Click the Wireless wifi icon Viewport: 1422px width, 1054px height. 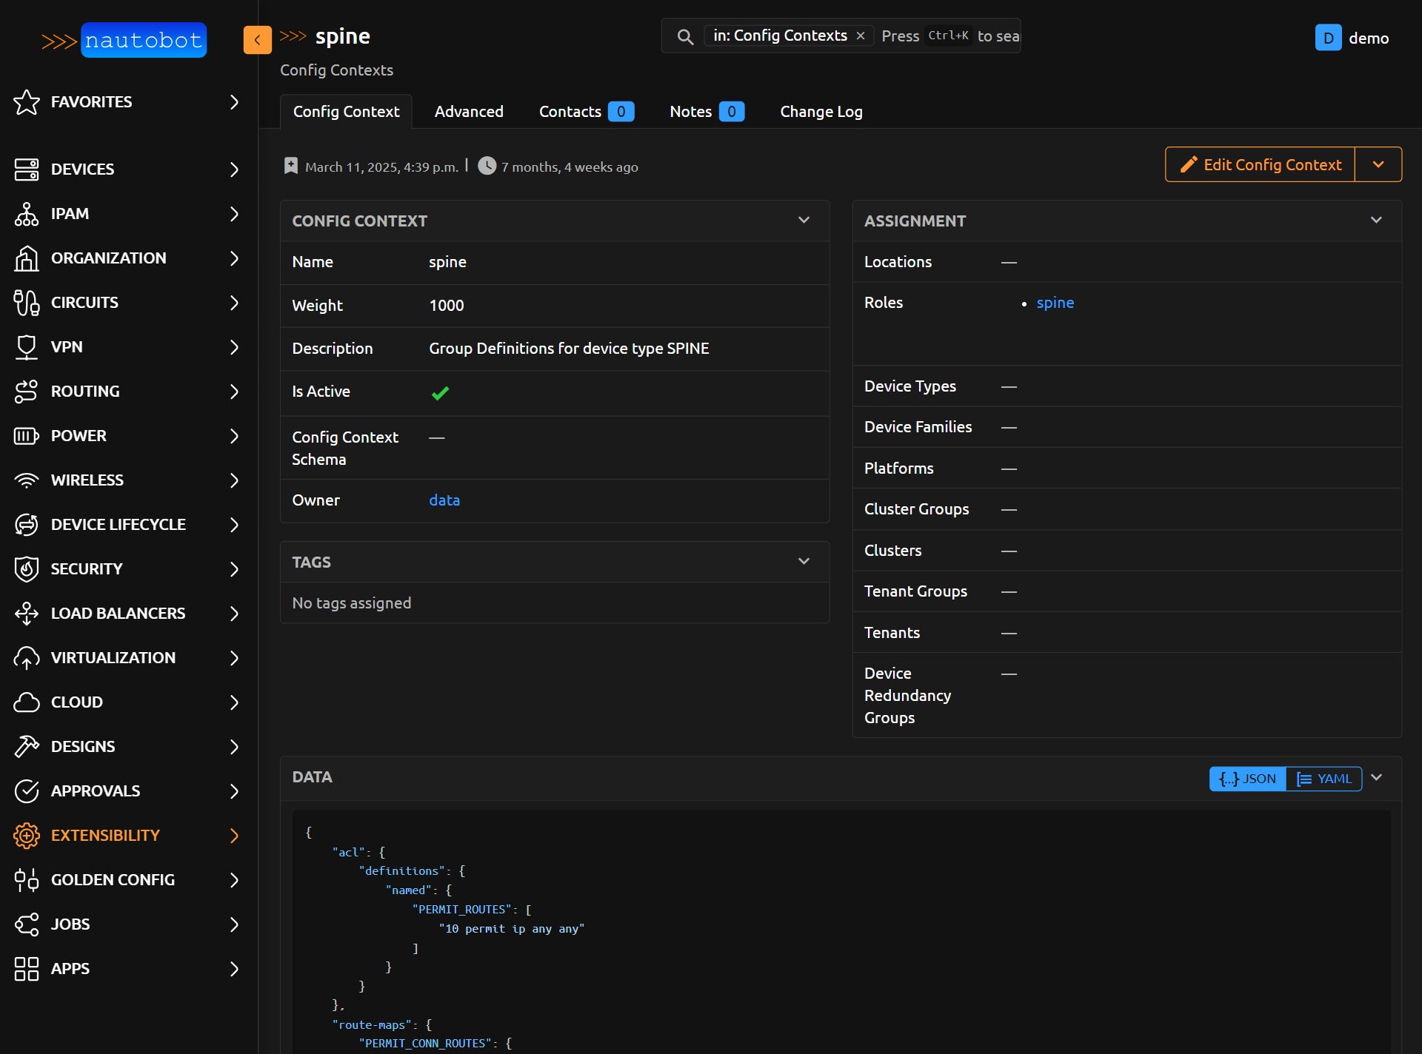(x=26, y=480)
